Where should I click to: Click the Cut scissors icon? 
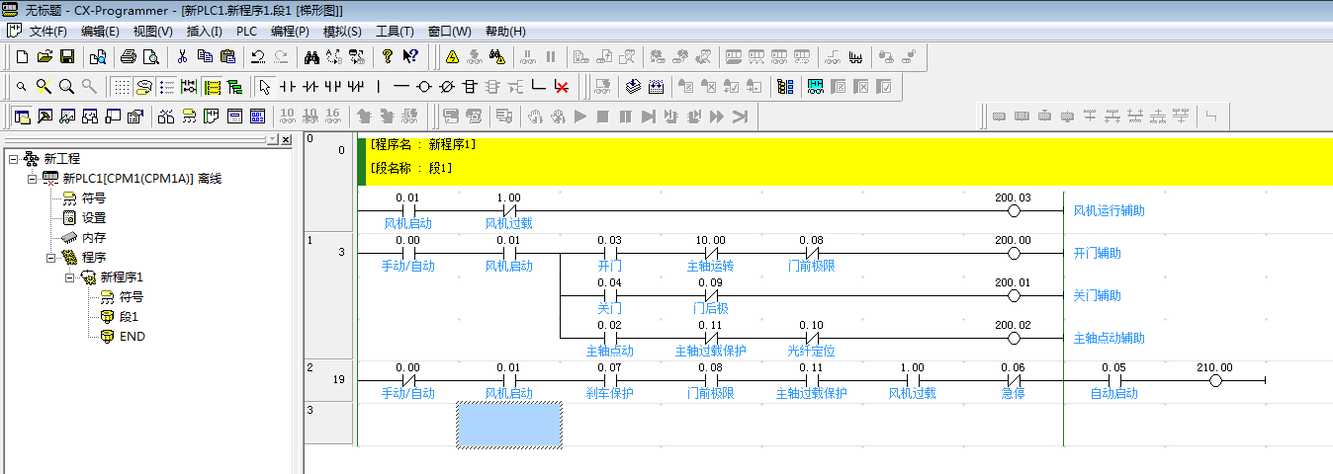point(182,57)
